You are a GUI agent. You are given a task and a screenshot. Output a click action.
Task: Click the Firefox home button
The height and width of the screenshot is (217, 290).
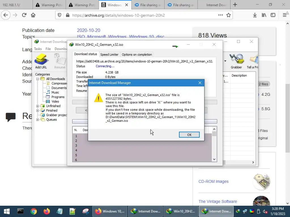(x=33, y=15)
